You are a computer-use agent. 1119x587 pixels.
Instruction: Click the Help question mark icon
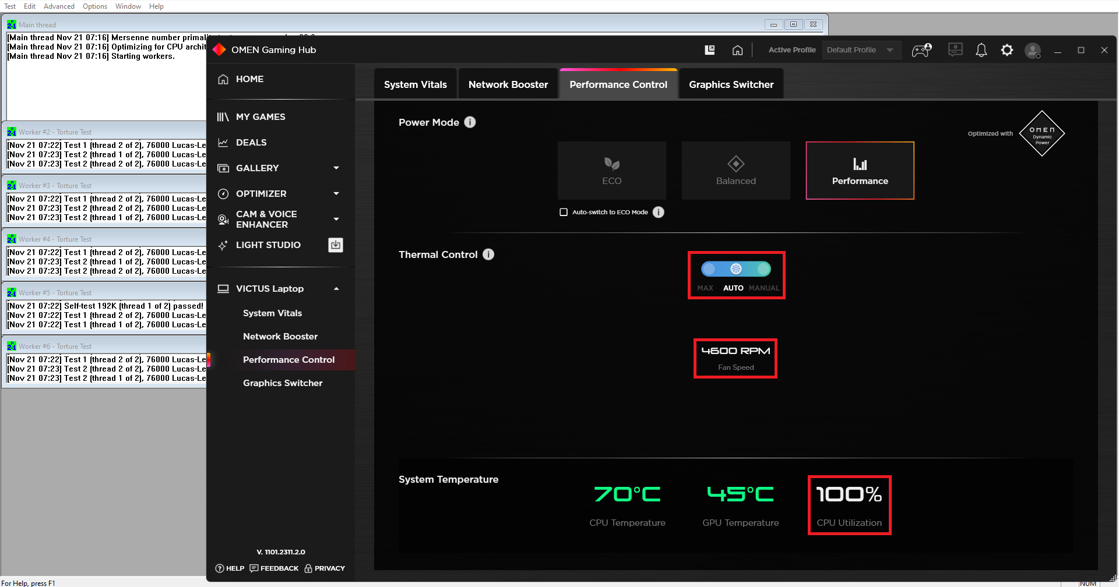coord(220,568)
